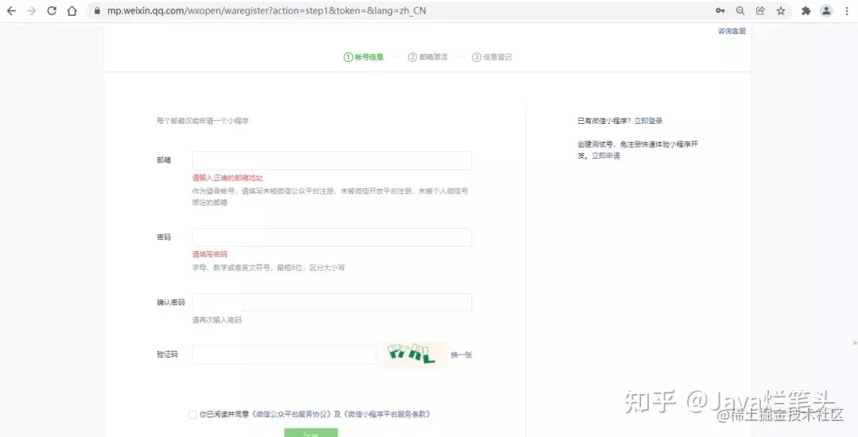The image size is (858, 437).
Task: Click 换一张 to refresh captcha
Action: pyautogui.click(x=462, y=355)
